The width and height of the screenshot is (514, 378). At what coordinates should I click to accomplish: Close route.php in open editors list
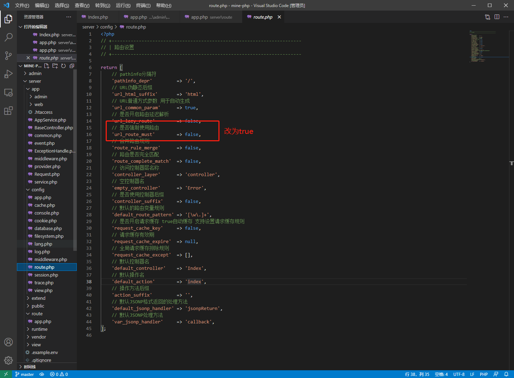click(28, 58)
